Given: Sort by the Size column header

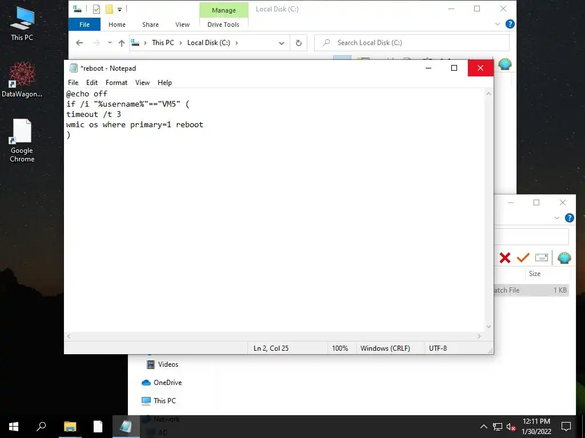Looking at the screenshot, I should pyautogui.click(x=535, y=273).
